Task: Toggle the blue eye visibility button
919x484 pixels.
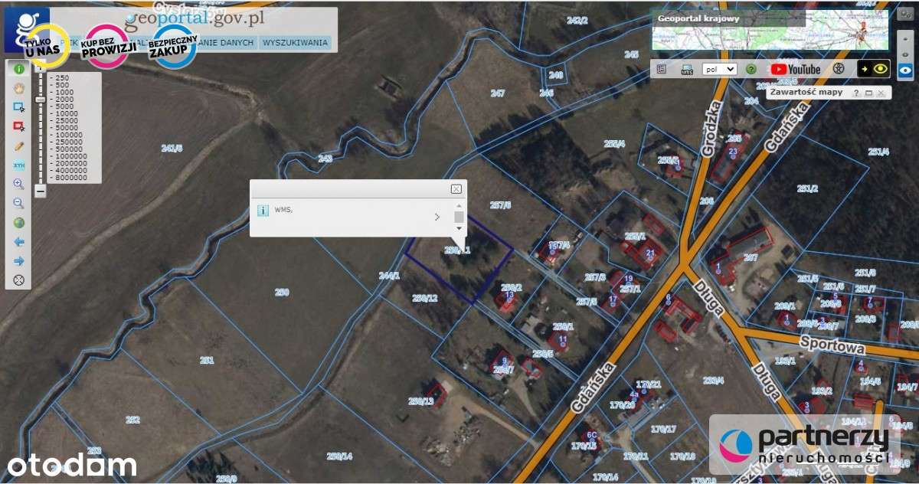Action: 906,69
